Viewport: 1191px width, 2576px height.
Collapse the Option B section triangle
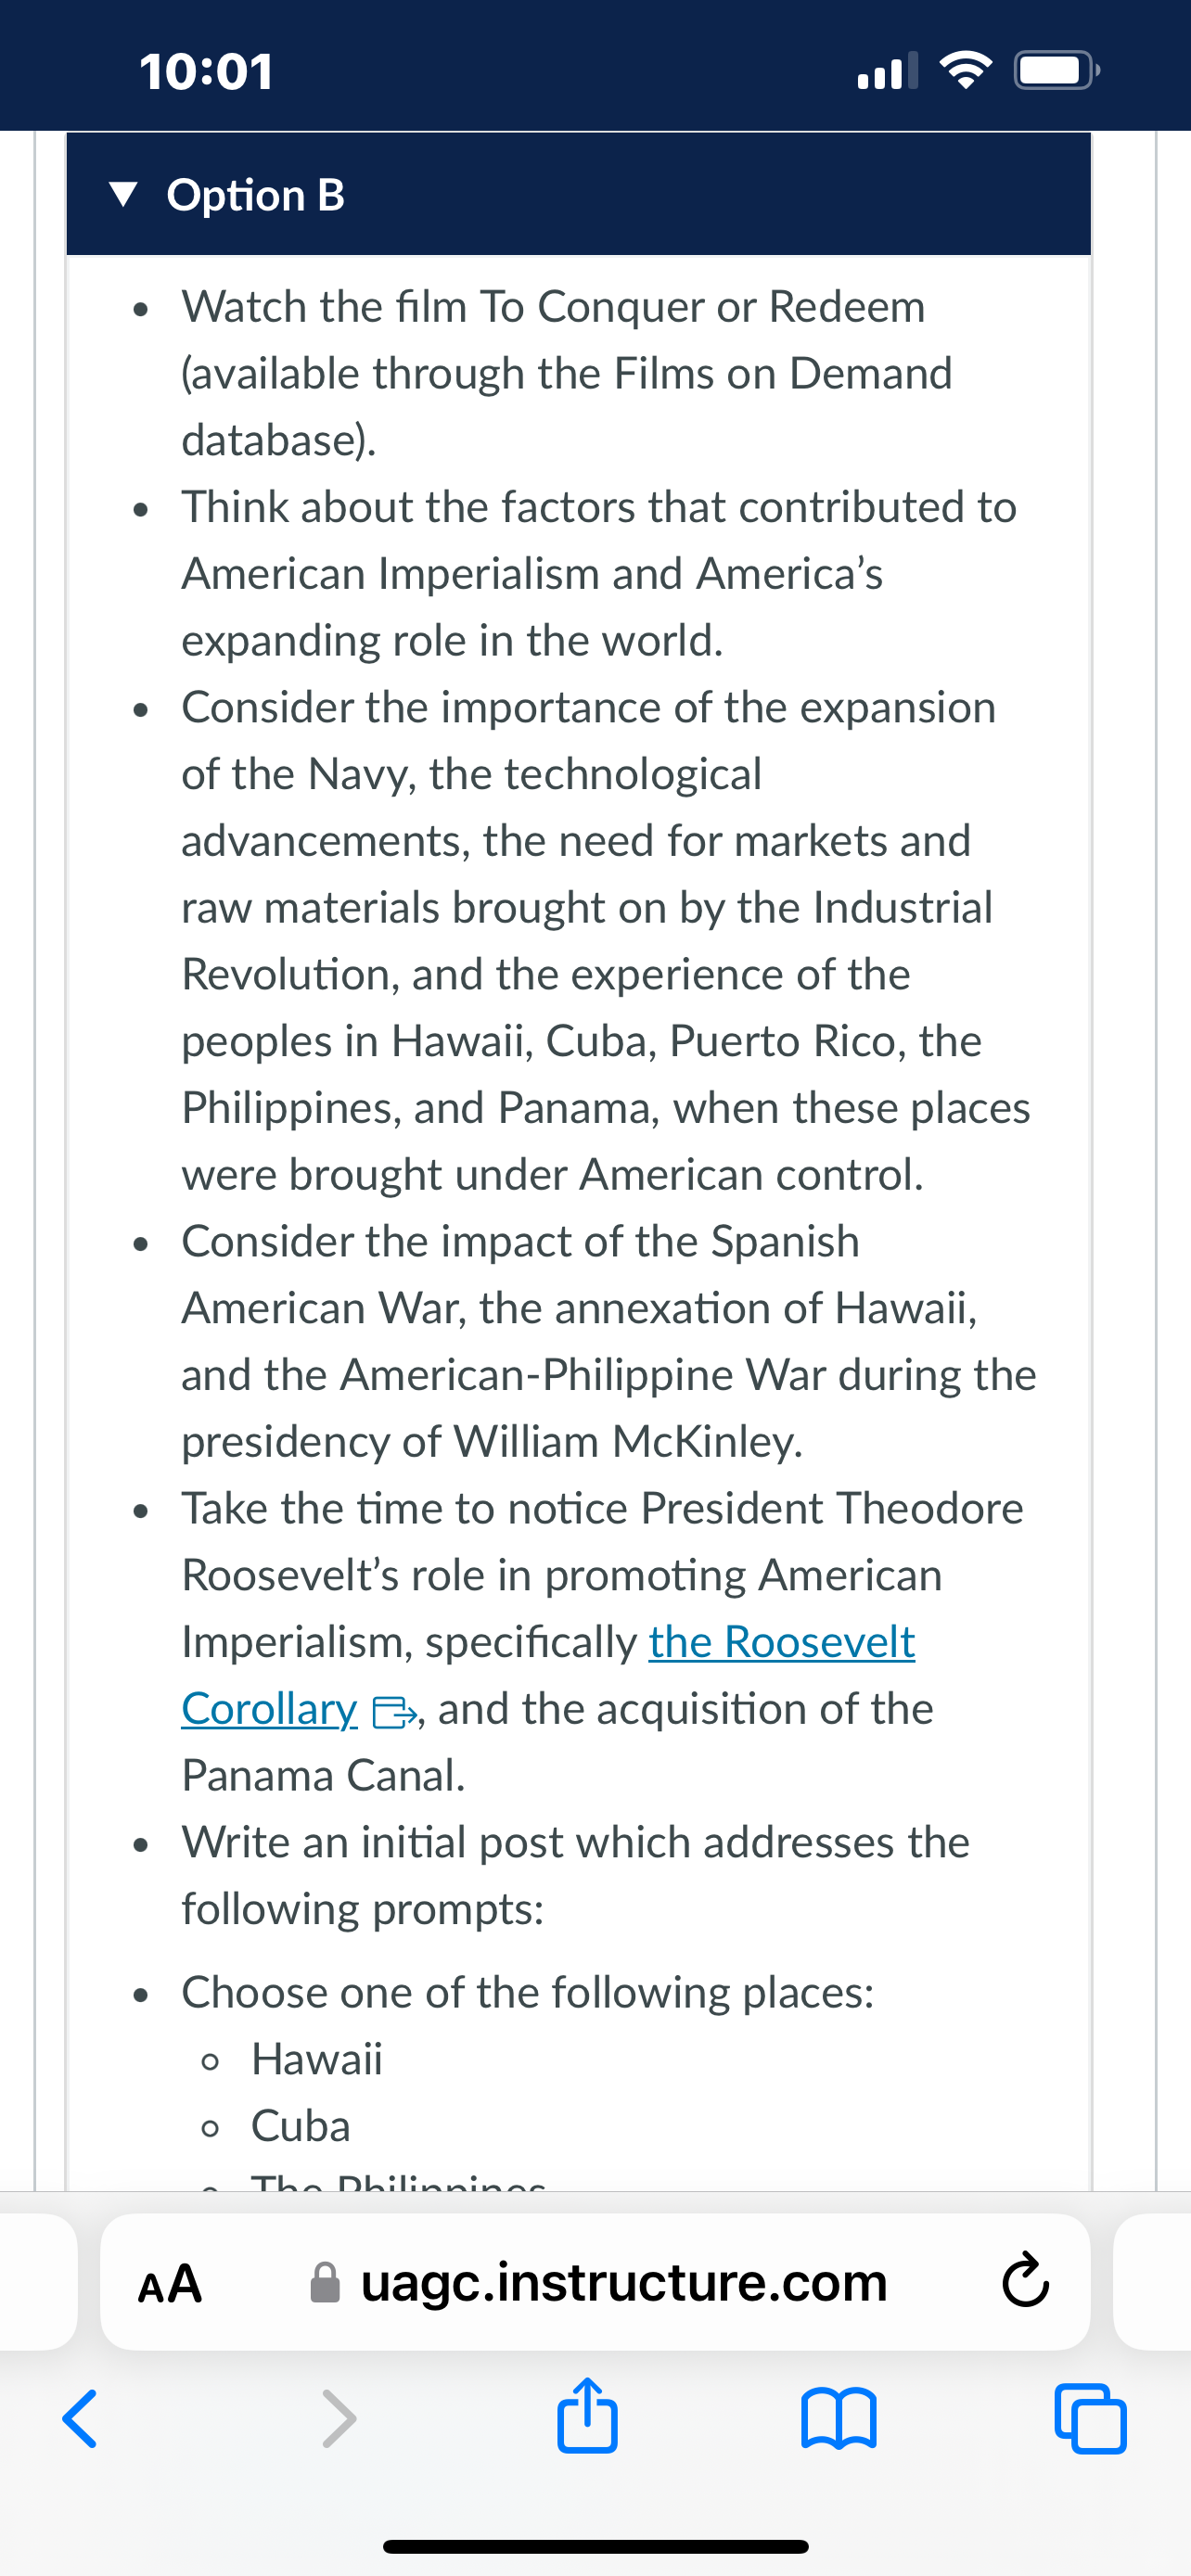pos(123,195)
